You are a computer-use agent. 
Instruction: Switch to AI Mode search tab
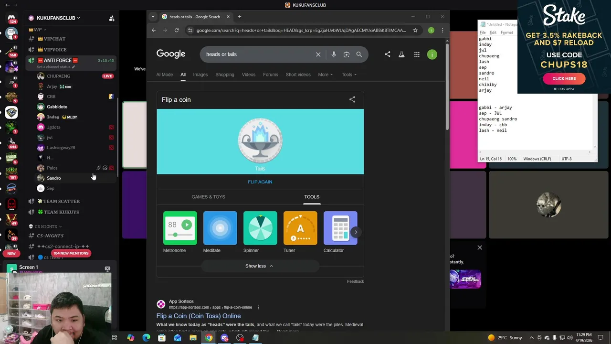point(165,75)
